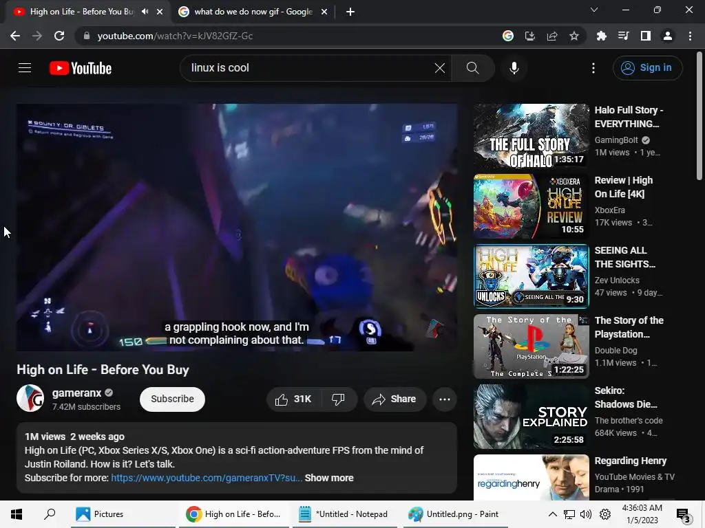The height and width of the screenshot is (528, 705).
Task: Open a new Chrome tab
Action: pos(350,12)
